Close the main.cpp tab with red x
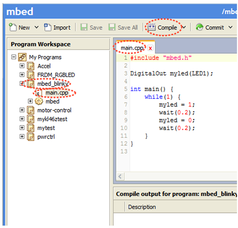 [150, 48]
